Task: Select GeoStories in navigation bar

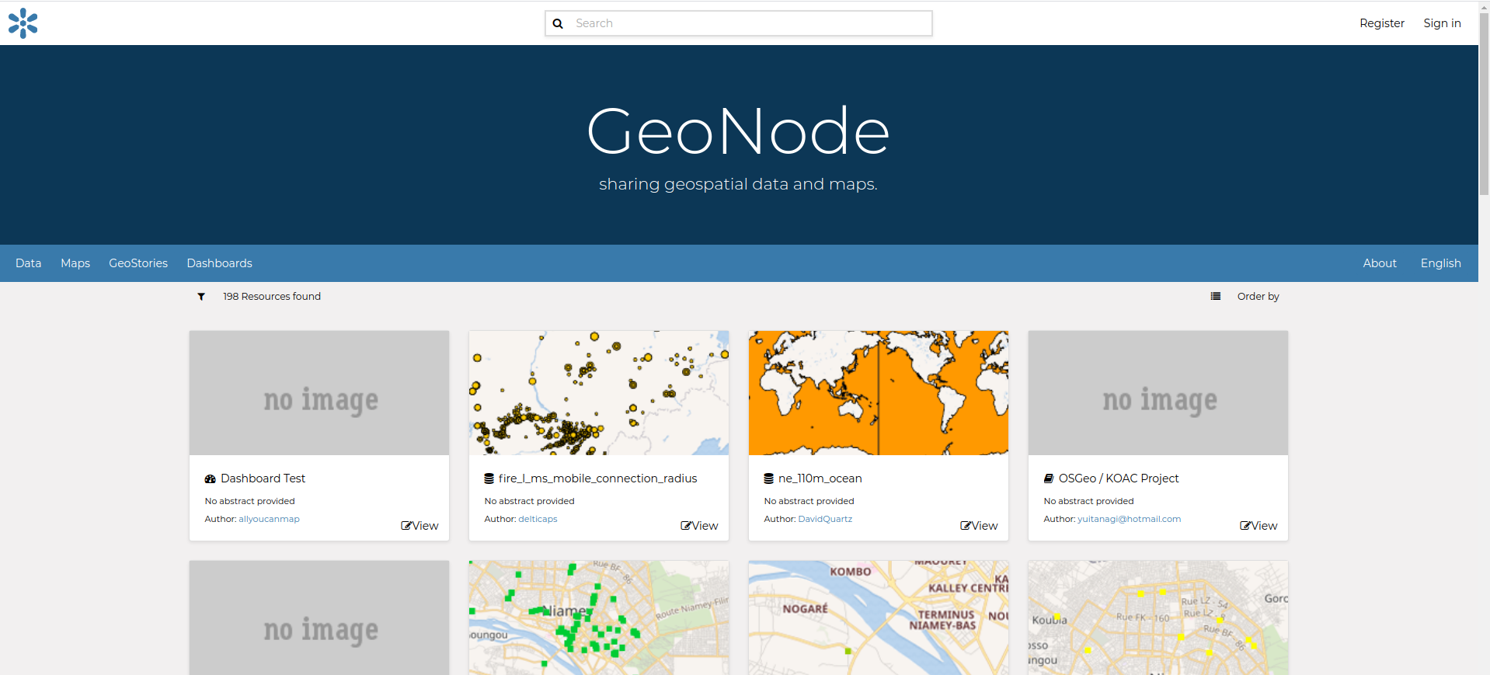Action: pos(138,263)
